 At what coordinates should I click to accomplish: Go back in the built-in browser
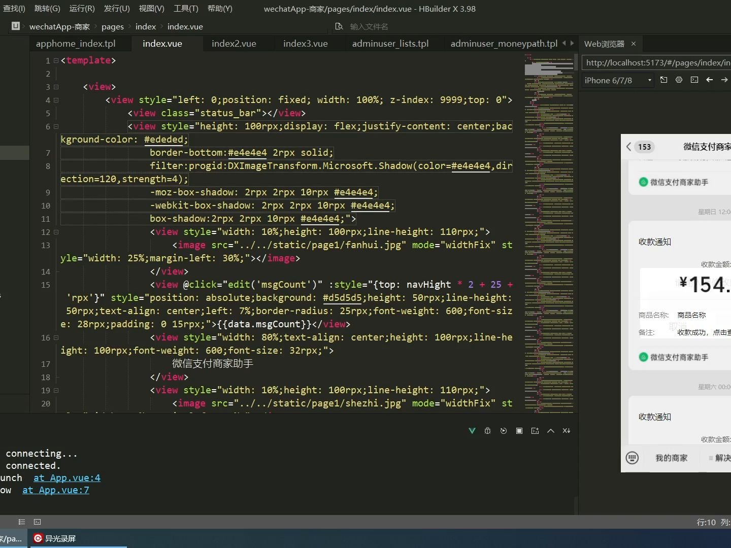(710, 80)
